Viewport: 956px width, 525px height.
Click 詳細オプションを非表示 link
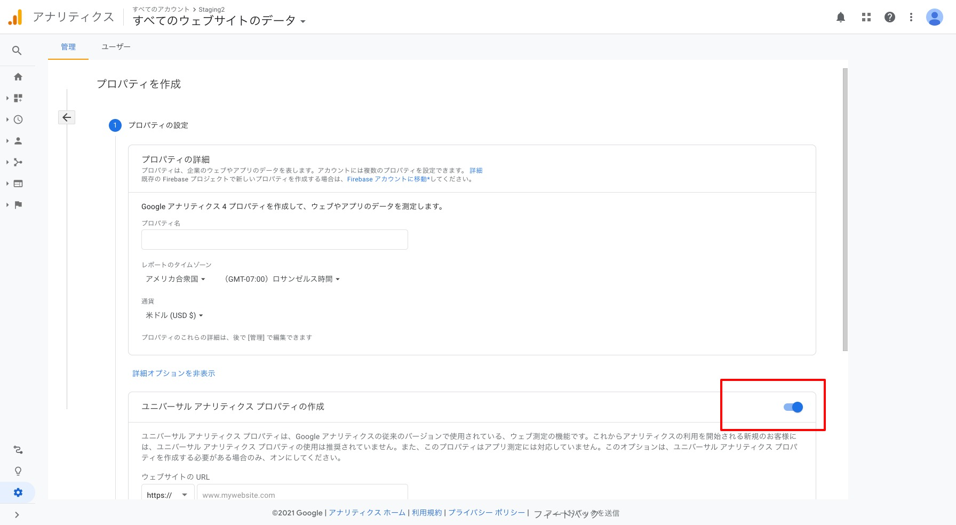pyautogui.click(x=174, y=373)
